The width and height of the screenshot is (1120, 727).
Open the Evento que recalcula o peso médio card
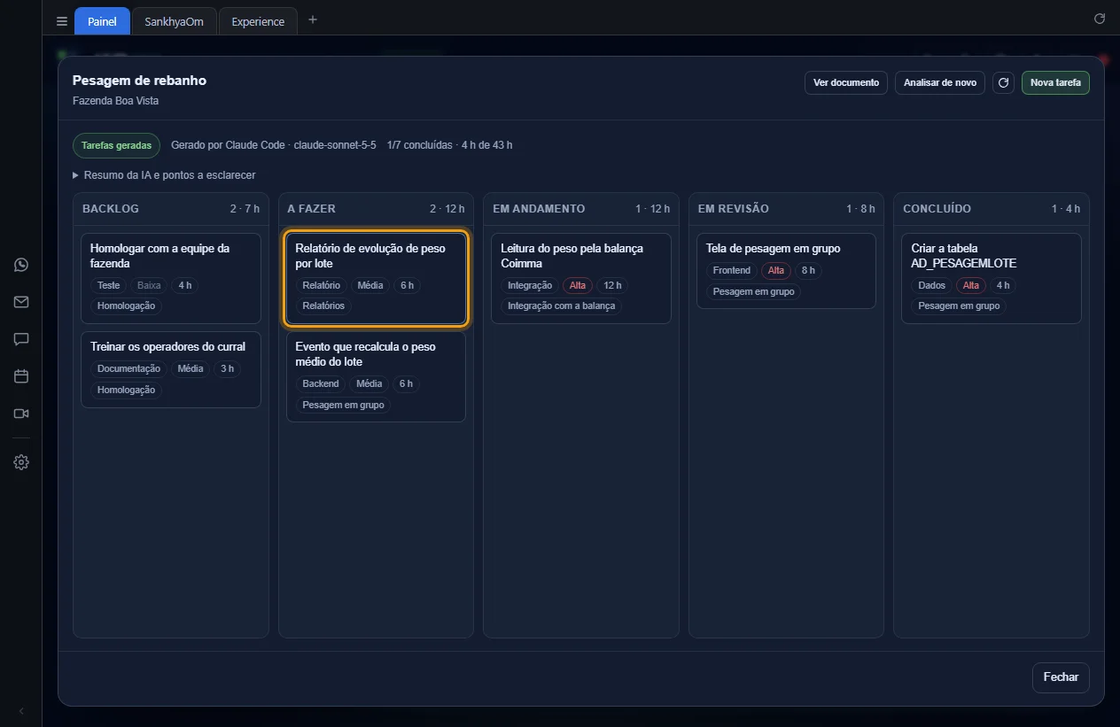[376, 376]
